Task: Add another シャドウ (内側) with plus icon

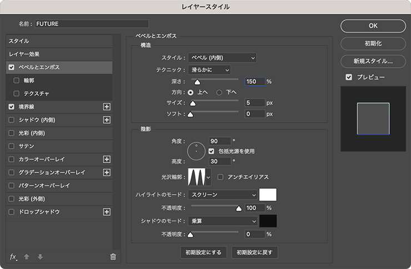Action: [107, 120]
